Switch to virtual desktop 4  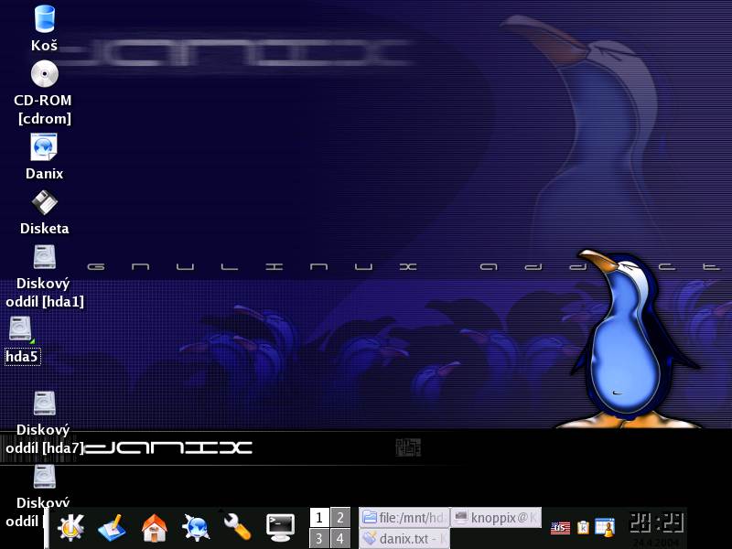(x=340, y=538)
